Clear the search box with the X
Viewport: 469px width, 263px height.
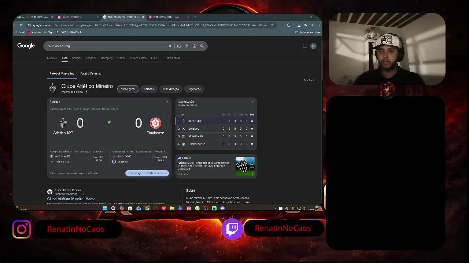(170, 46)
